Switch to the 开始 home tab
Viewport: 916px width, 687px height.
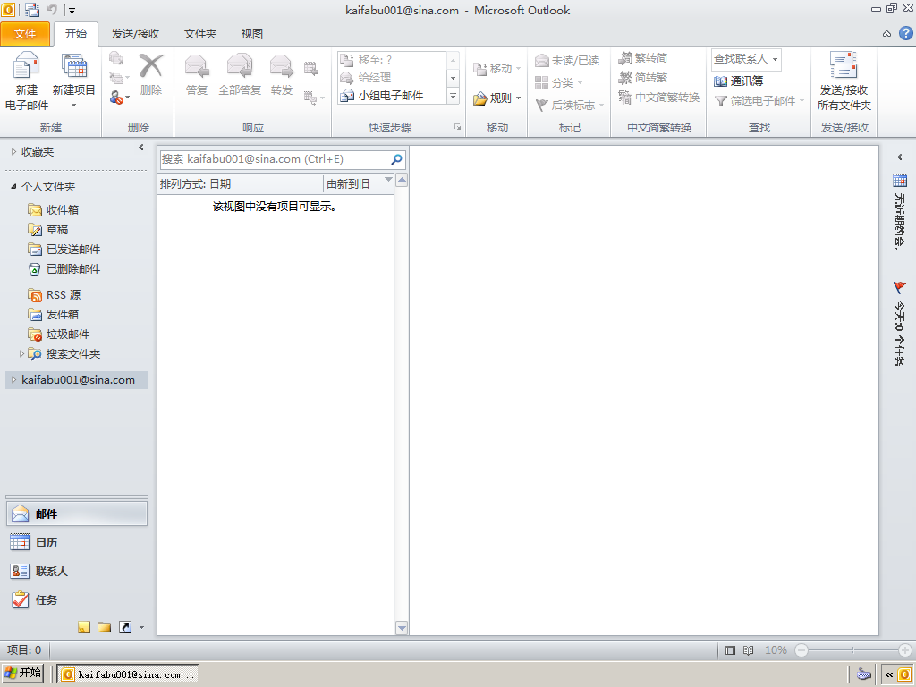[76, 34]
